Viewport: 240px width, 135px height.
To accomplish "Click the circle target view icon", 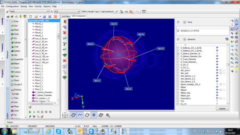I will (x=94, y=115).
